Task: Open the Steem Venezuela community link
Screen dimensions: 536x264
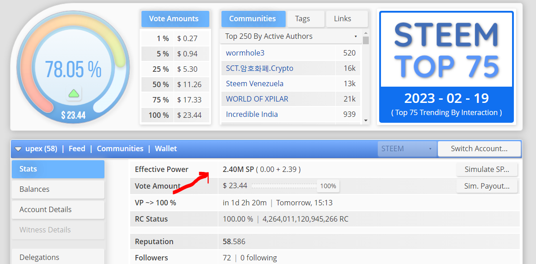Action: (x=255, y=83)
